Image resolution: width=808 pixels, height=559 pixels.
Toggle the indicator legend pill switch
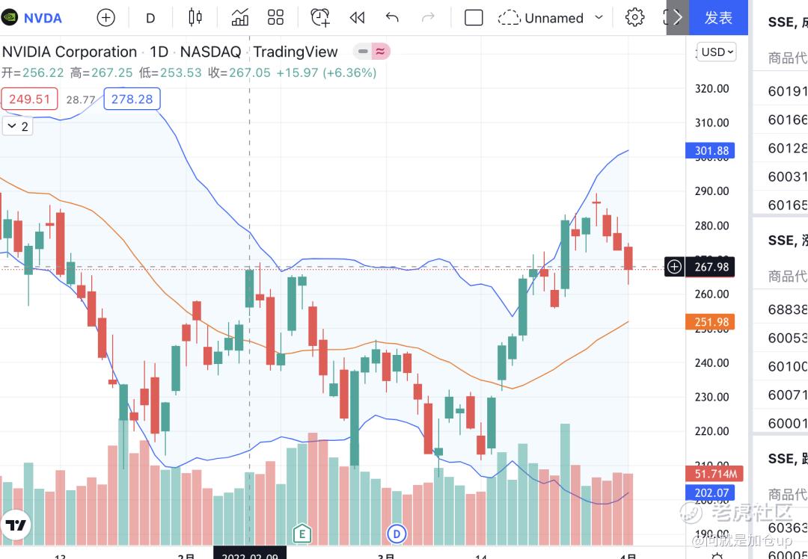point(363,52)
